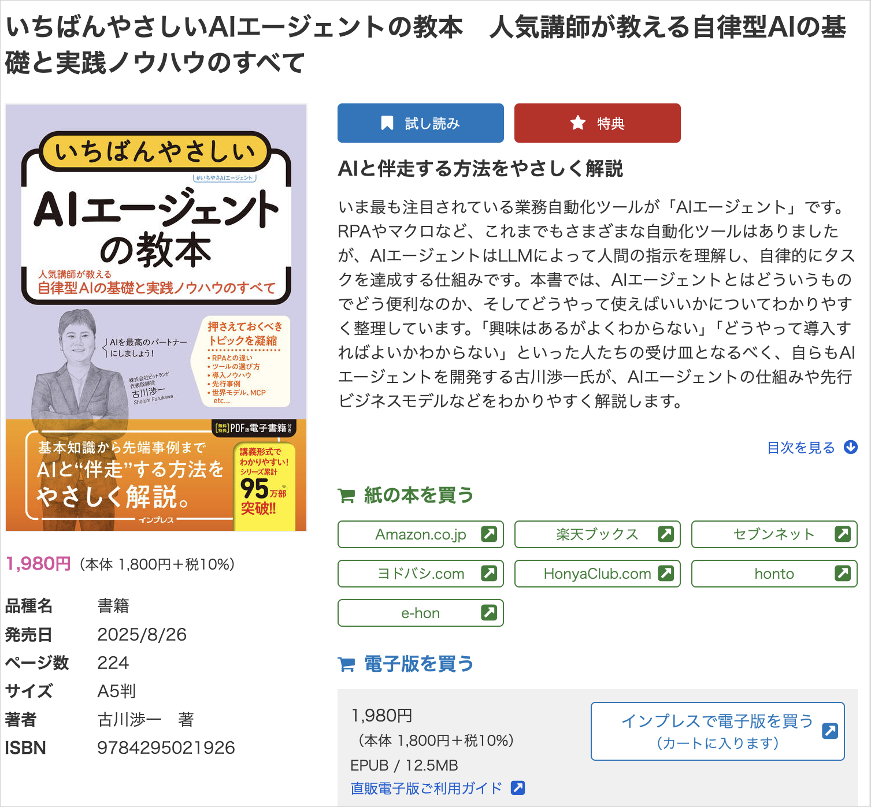Click author name 古川渉一 著
Image resolution: width=871 pixels, height=807 pixels.
coord(146,720)
